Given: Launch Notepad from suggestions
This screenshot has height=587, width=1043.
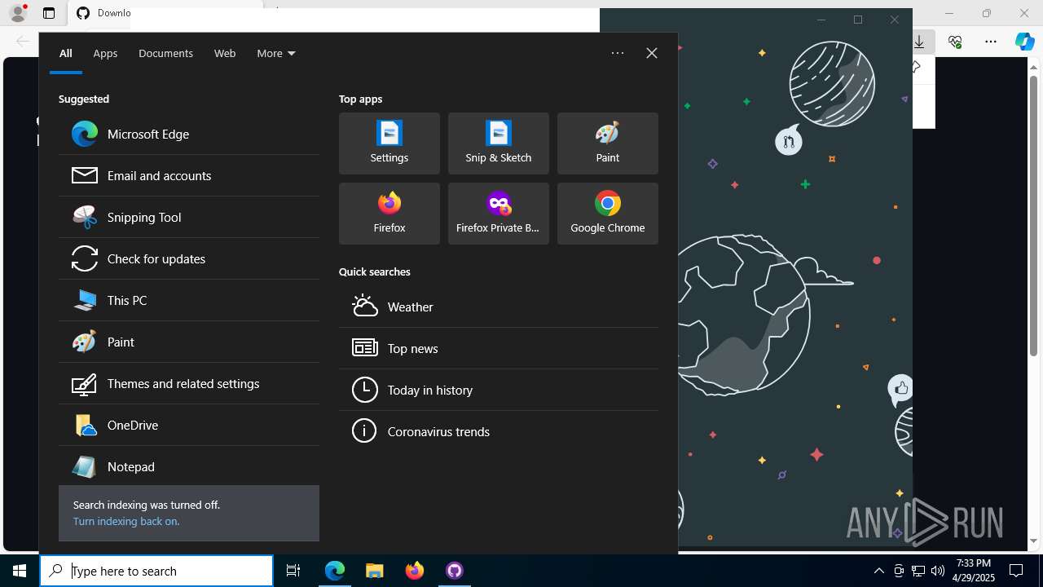Looking at the screenshot, I should pos(189,466).
